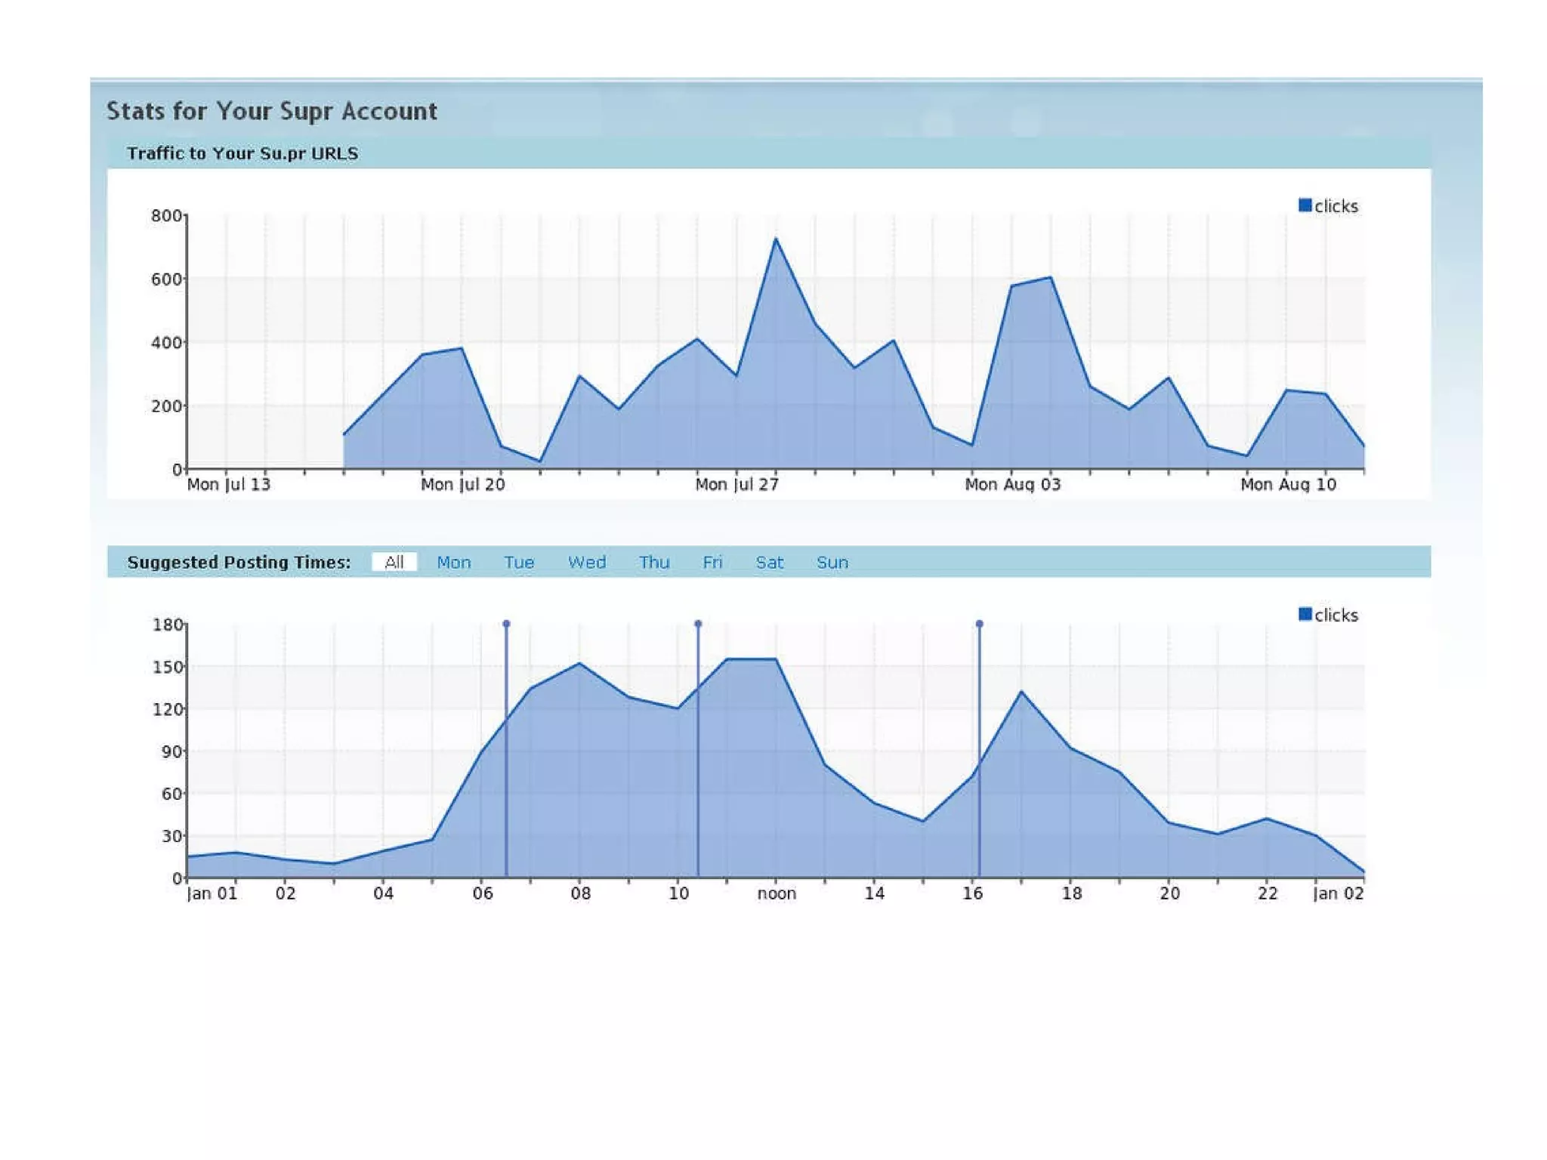
Task: Click the clicks legend swatch in posting chart
Action: point(1305,614)
